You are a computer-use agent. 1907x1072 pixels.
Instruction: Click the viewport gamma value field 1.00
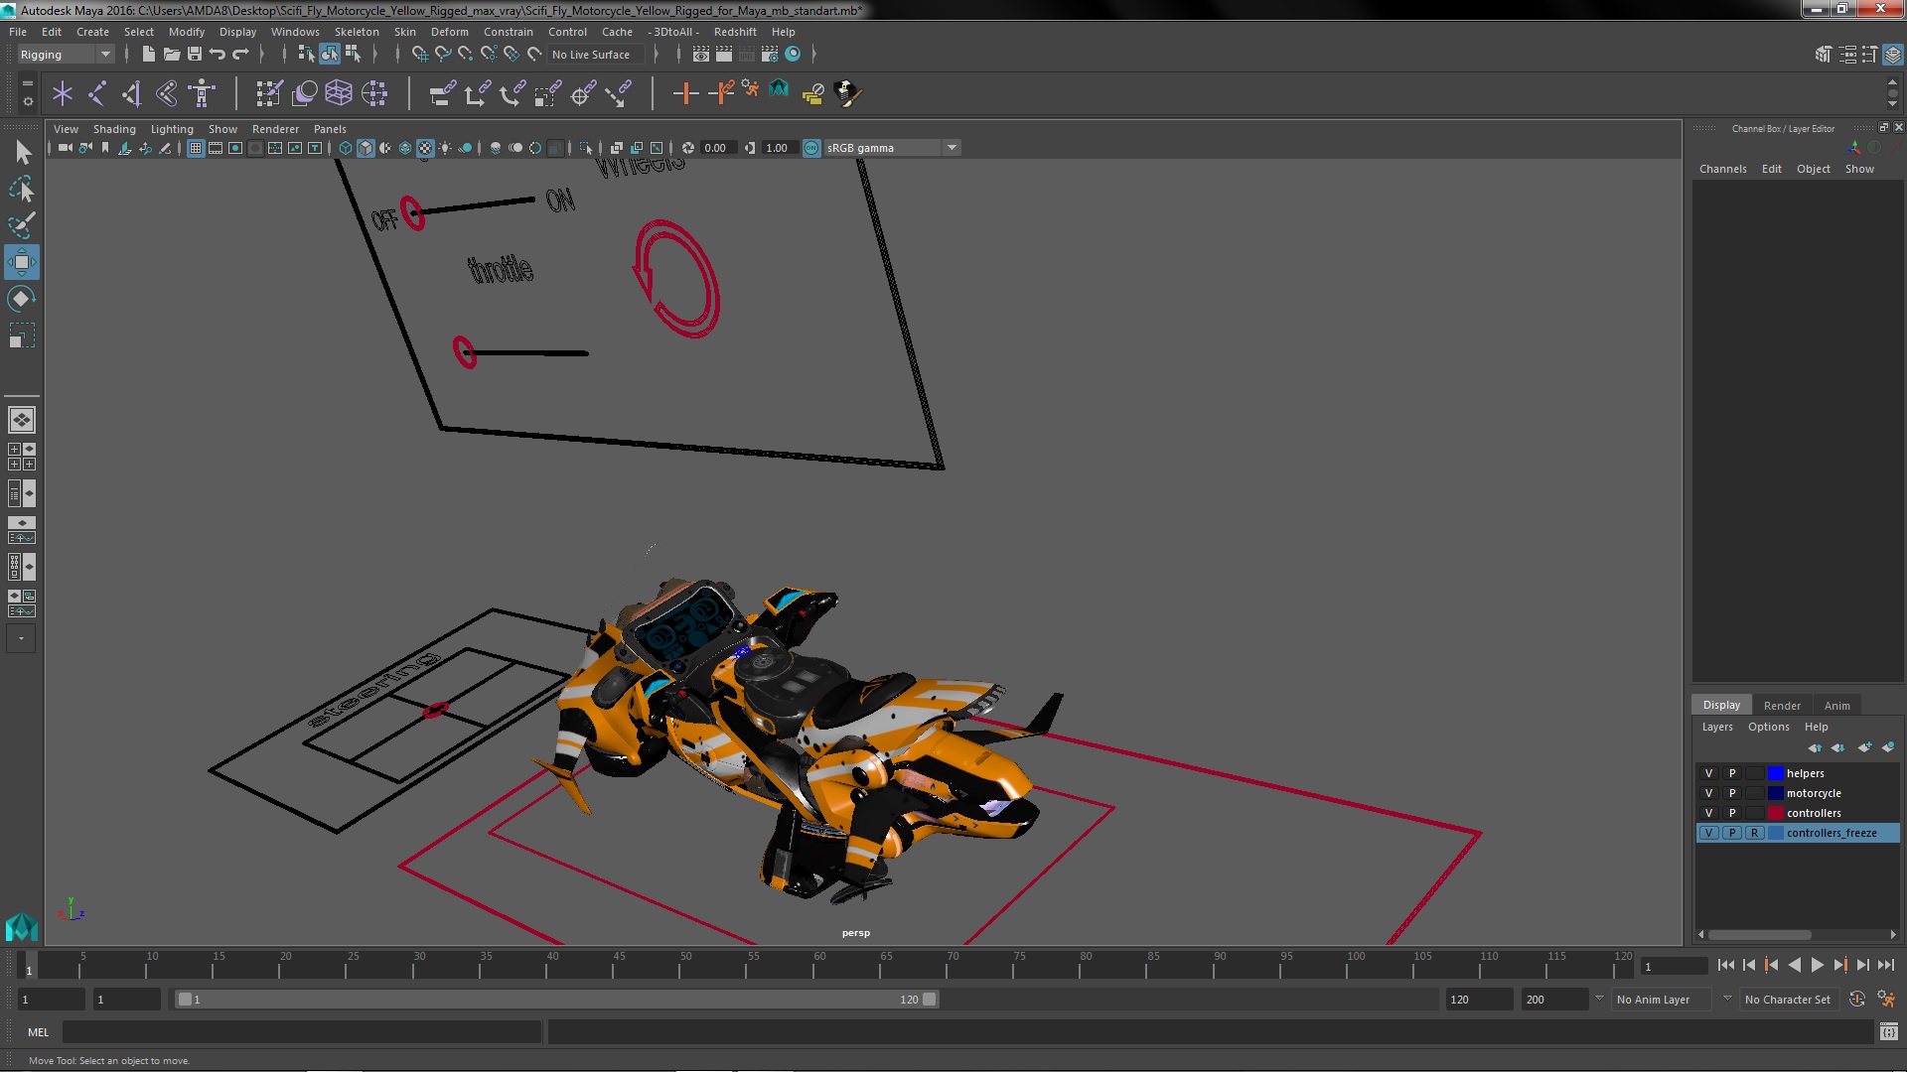[x=779, y=148]
